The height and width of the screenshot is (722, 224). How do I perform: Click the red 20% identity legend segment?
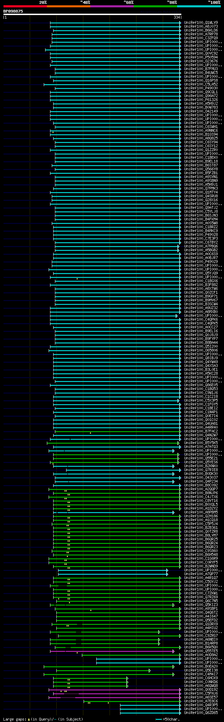[25, 6]
